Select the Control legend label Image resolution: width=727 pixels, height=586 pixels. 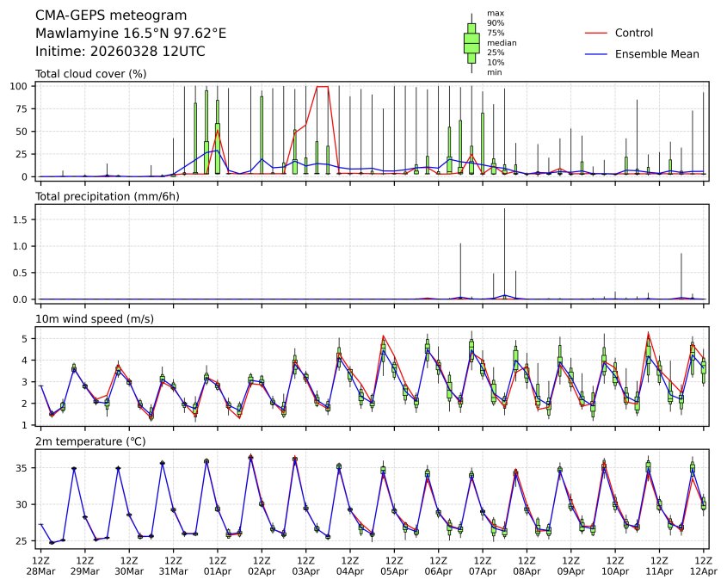[634, 33]
